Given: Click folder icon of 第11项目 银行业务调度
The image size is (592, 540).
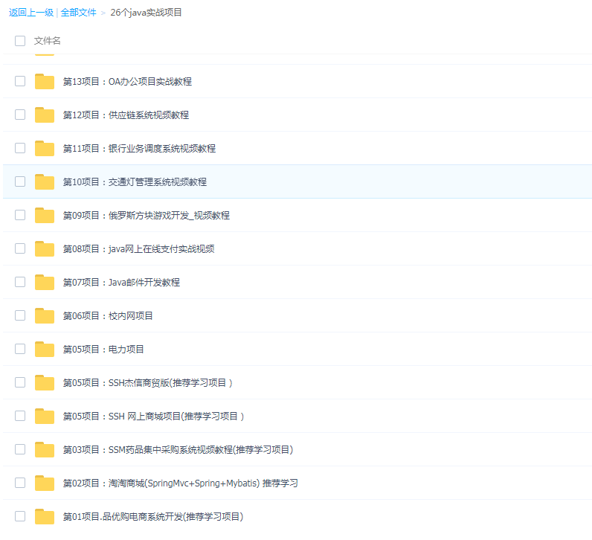Looking at the screenshot, I should 45,148.
